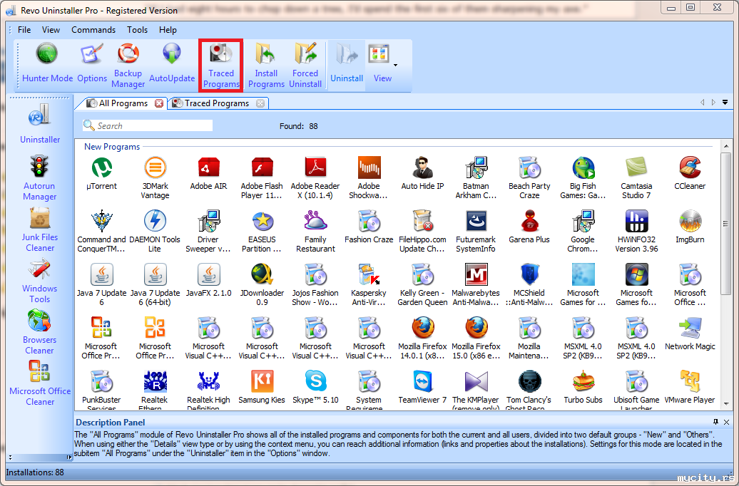Select Adobe Reader X (10.1.4)
Image resolution: width=739 pixels, height=486 pixels.
pos(315,177)
